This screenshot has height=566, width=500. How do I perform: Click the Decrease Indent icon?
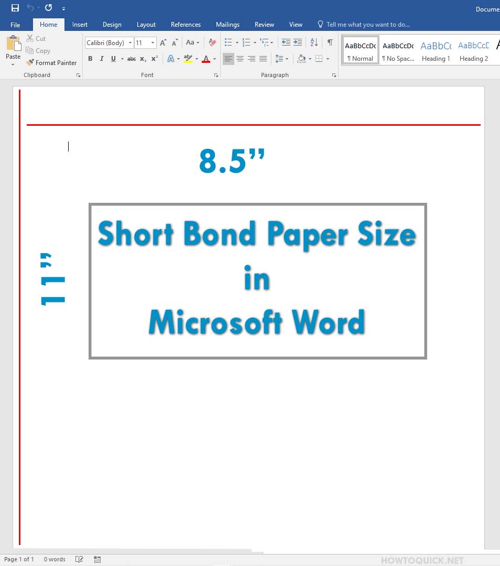tap(286, 42)
